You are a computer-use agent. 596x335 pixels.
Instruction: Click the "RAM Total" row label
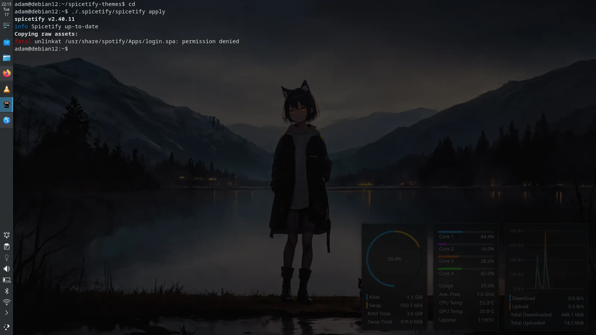pos(379,313)
